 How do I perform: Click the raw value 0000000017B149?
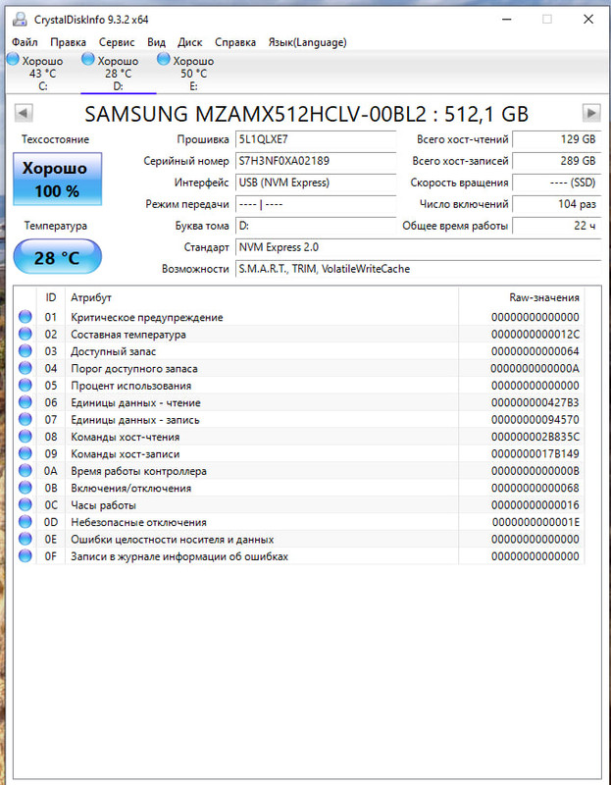(535, 454)
